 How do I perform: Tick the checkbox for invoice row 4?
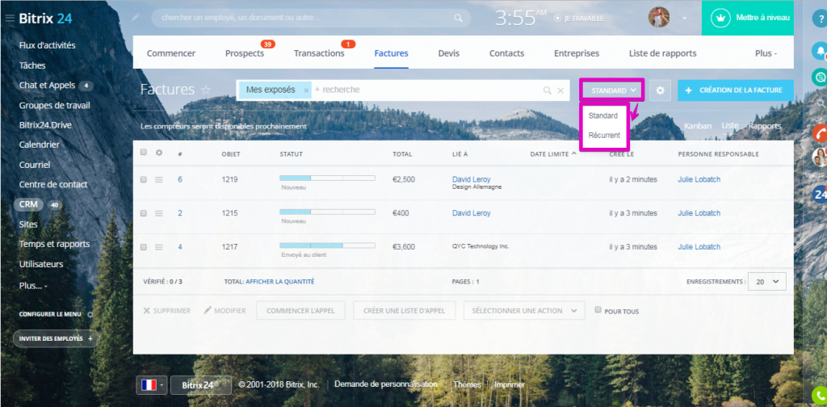(144, 247)
